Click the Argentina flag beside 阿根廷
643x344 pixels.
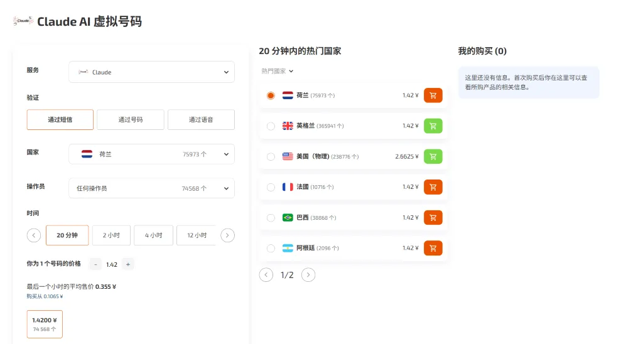click(x=288, y=248)
